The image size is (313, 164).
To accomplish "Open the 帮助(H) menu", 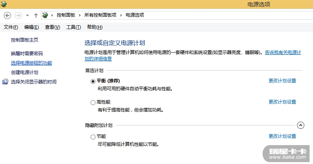I will [95, 27].
